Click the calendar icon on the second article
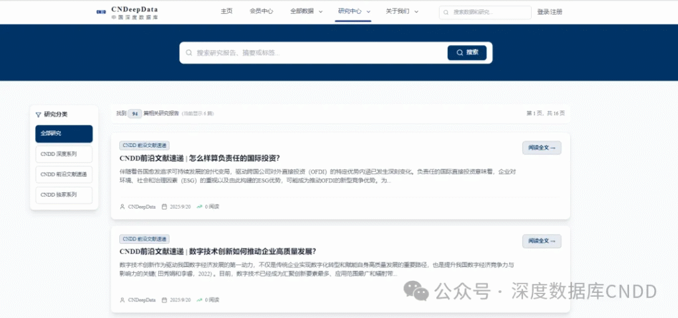This screenshot has width=678, height=318. pyautogui.click(x=164, y=300)
